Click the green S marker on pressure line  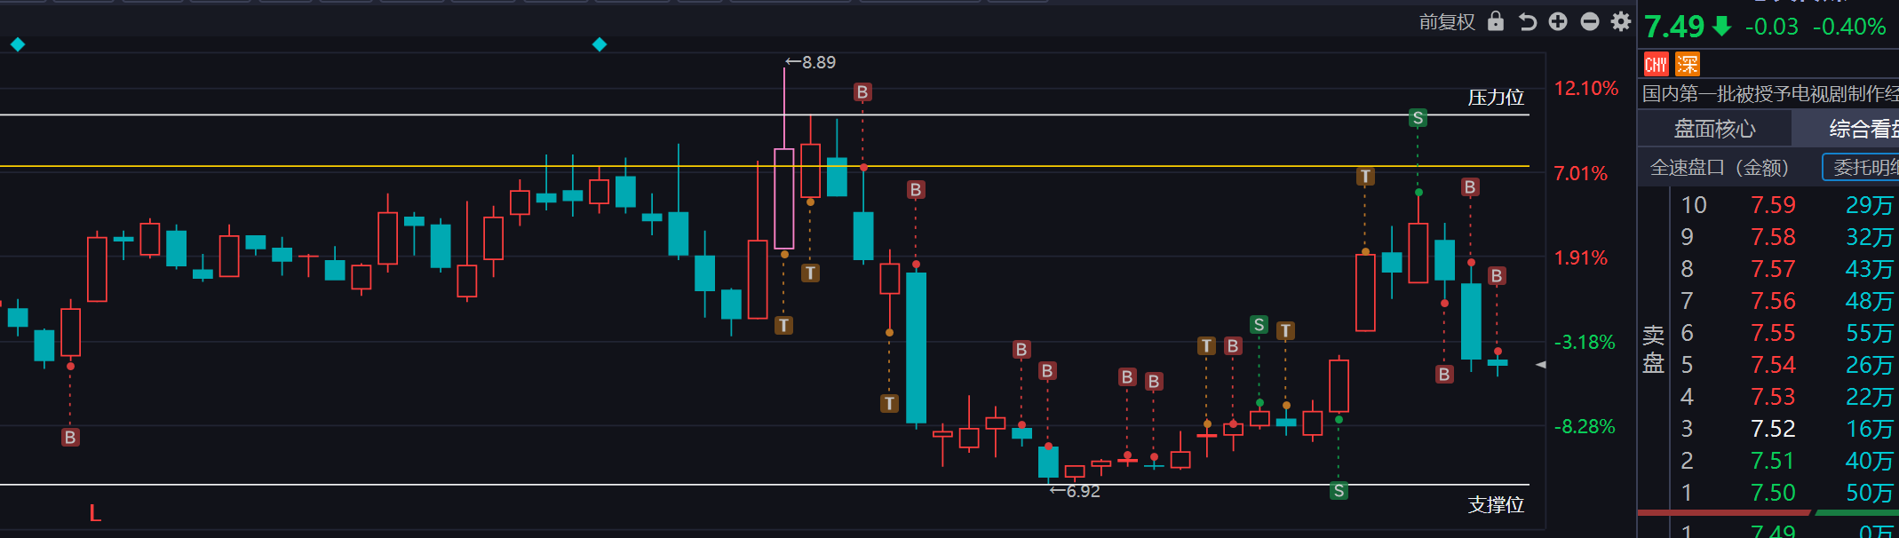1418,117
